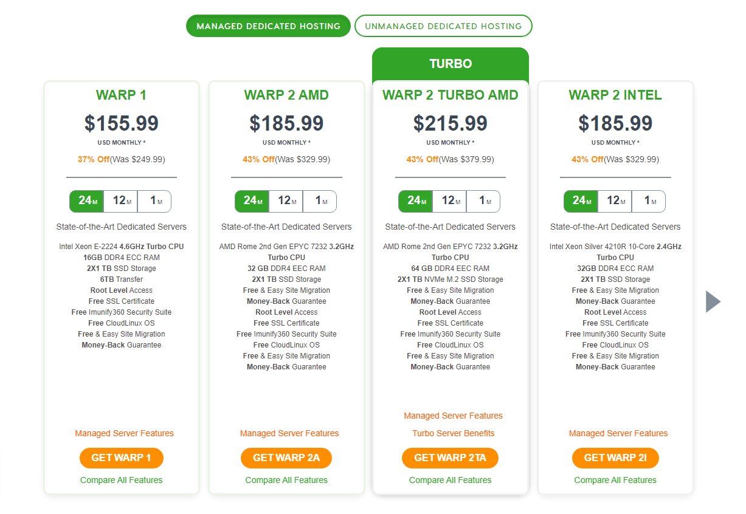746x514 pixels.
Task: Select 1M billing term on Warp 2 AMD
Action: tap(319, 201)
